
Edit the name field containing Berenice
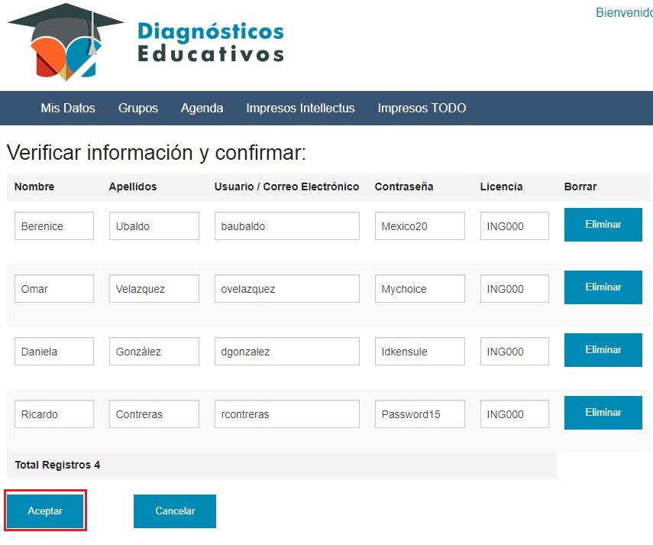tap(54, 225)
